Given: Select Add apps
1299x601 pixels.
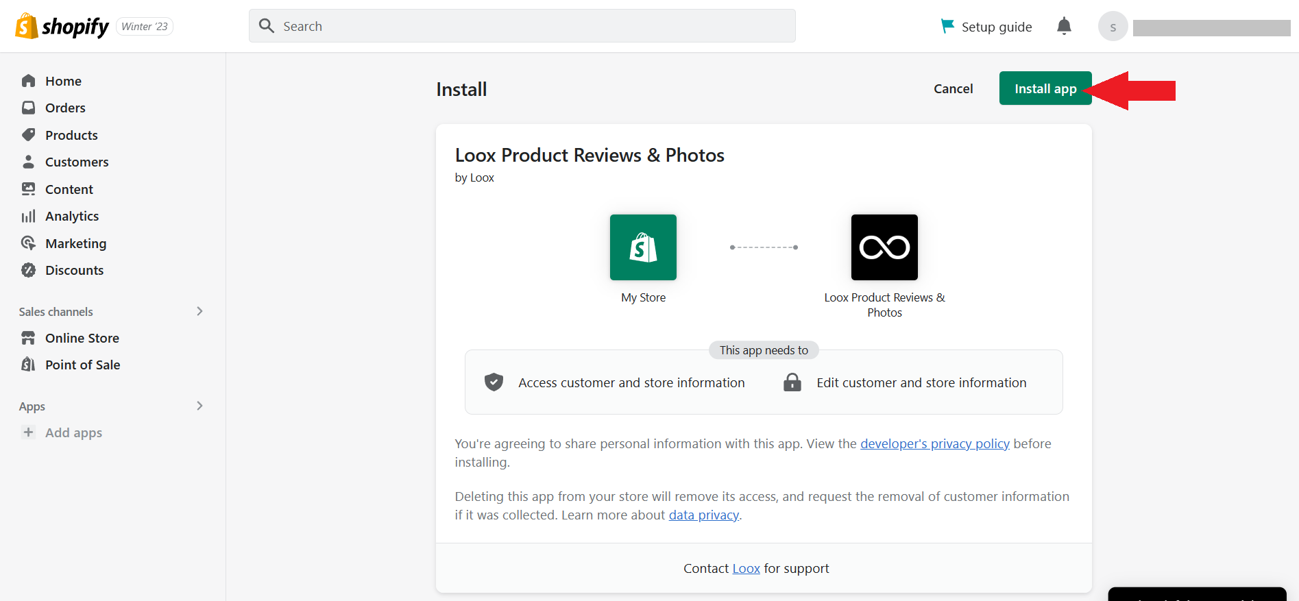Looking at the screenshot, I should (73, 432).
